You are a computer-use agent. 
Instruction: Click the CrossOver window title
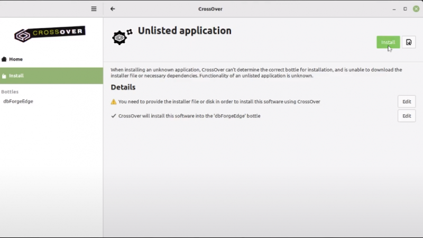coord(210,9)
